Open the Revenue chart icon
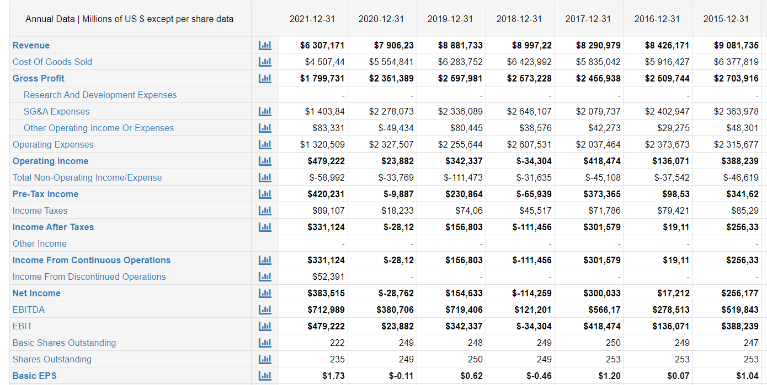767x385 pixels. coord(265,45)
